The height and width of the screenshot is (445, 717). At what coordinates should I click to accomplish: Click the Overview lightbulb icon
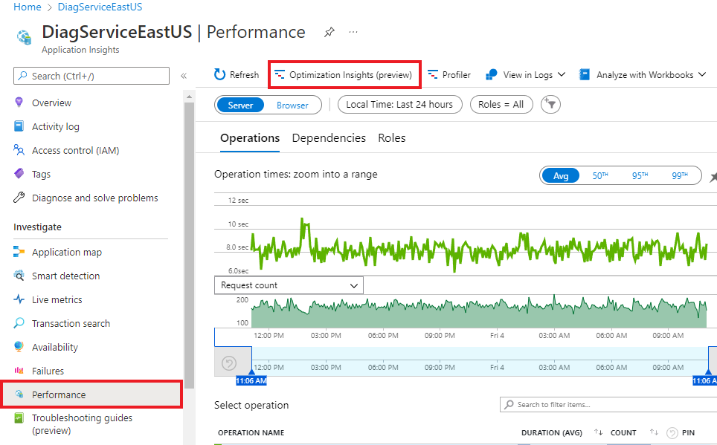coord(19,103)
